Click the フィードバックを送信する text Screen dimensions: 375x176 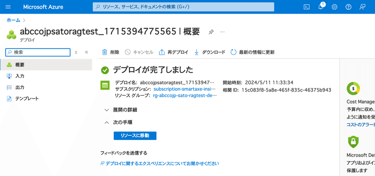[x=124, y=153]
